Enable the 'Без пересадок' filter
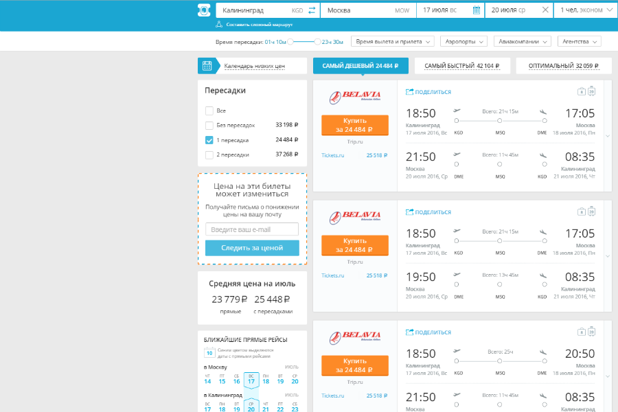Screen dimensions: 618x412 coord(209,125)
